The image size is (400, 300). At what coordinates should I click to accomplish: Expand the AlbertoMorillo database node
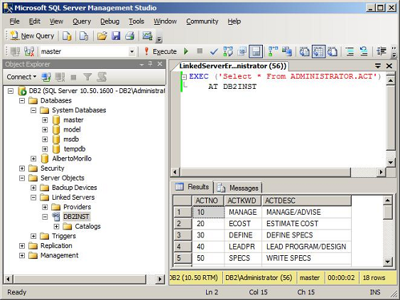[x=33, y=159]
